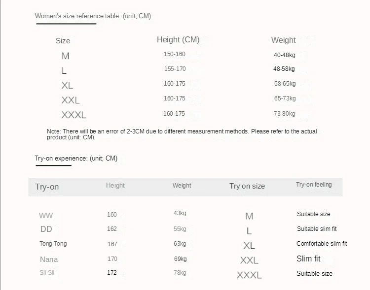Select size M in reference table
Screen dimensions: 370x290
[65, 56]
